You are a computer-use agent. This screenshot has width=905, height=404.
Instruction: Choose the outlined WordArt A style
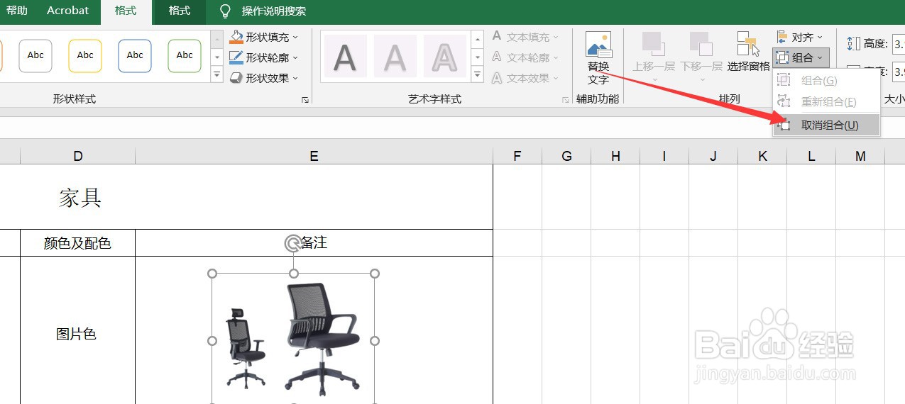coord(445,57)
